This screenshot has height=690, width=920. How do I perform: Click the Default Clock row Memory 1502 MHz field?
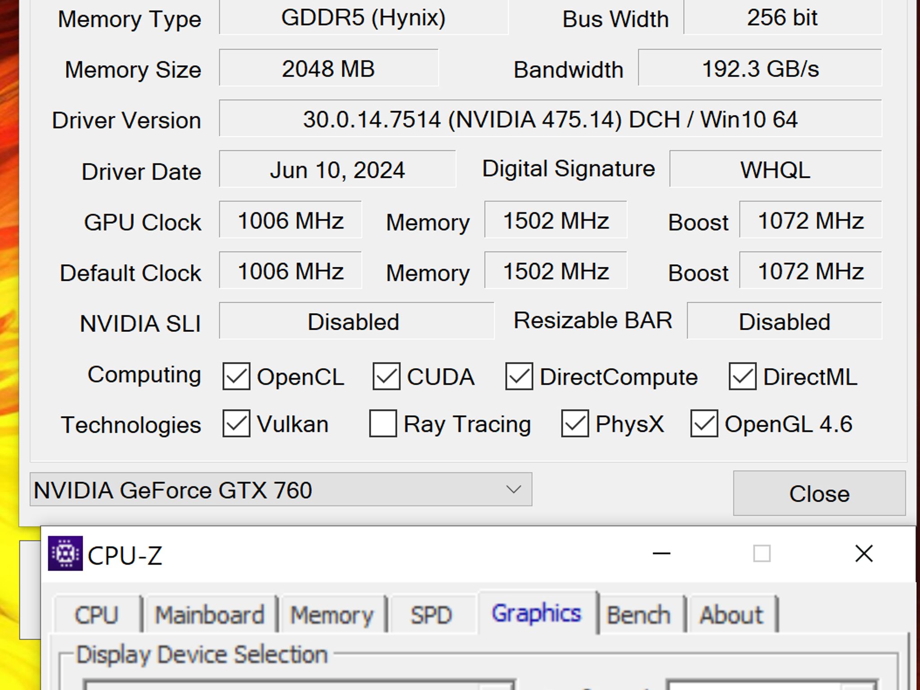555,270
